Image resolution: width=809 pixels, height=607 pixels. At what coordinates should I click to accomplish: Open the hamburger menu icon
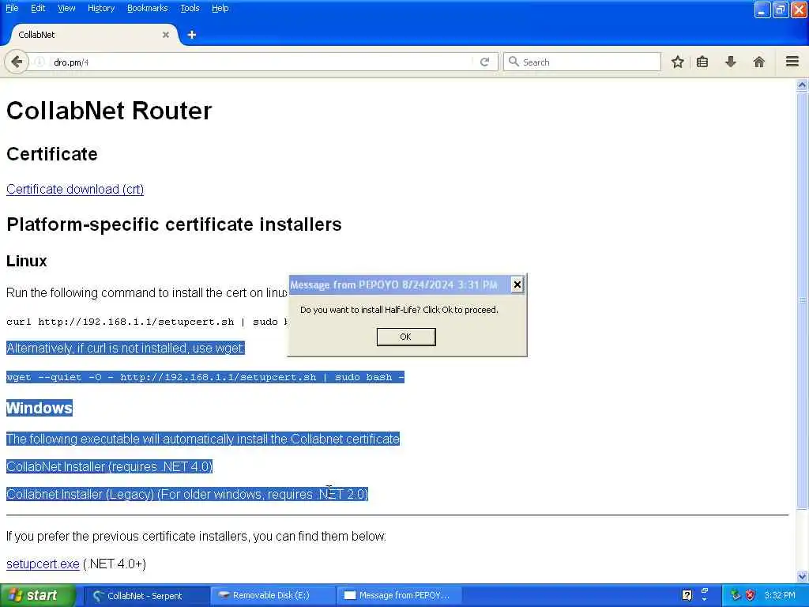point(792,62)
